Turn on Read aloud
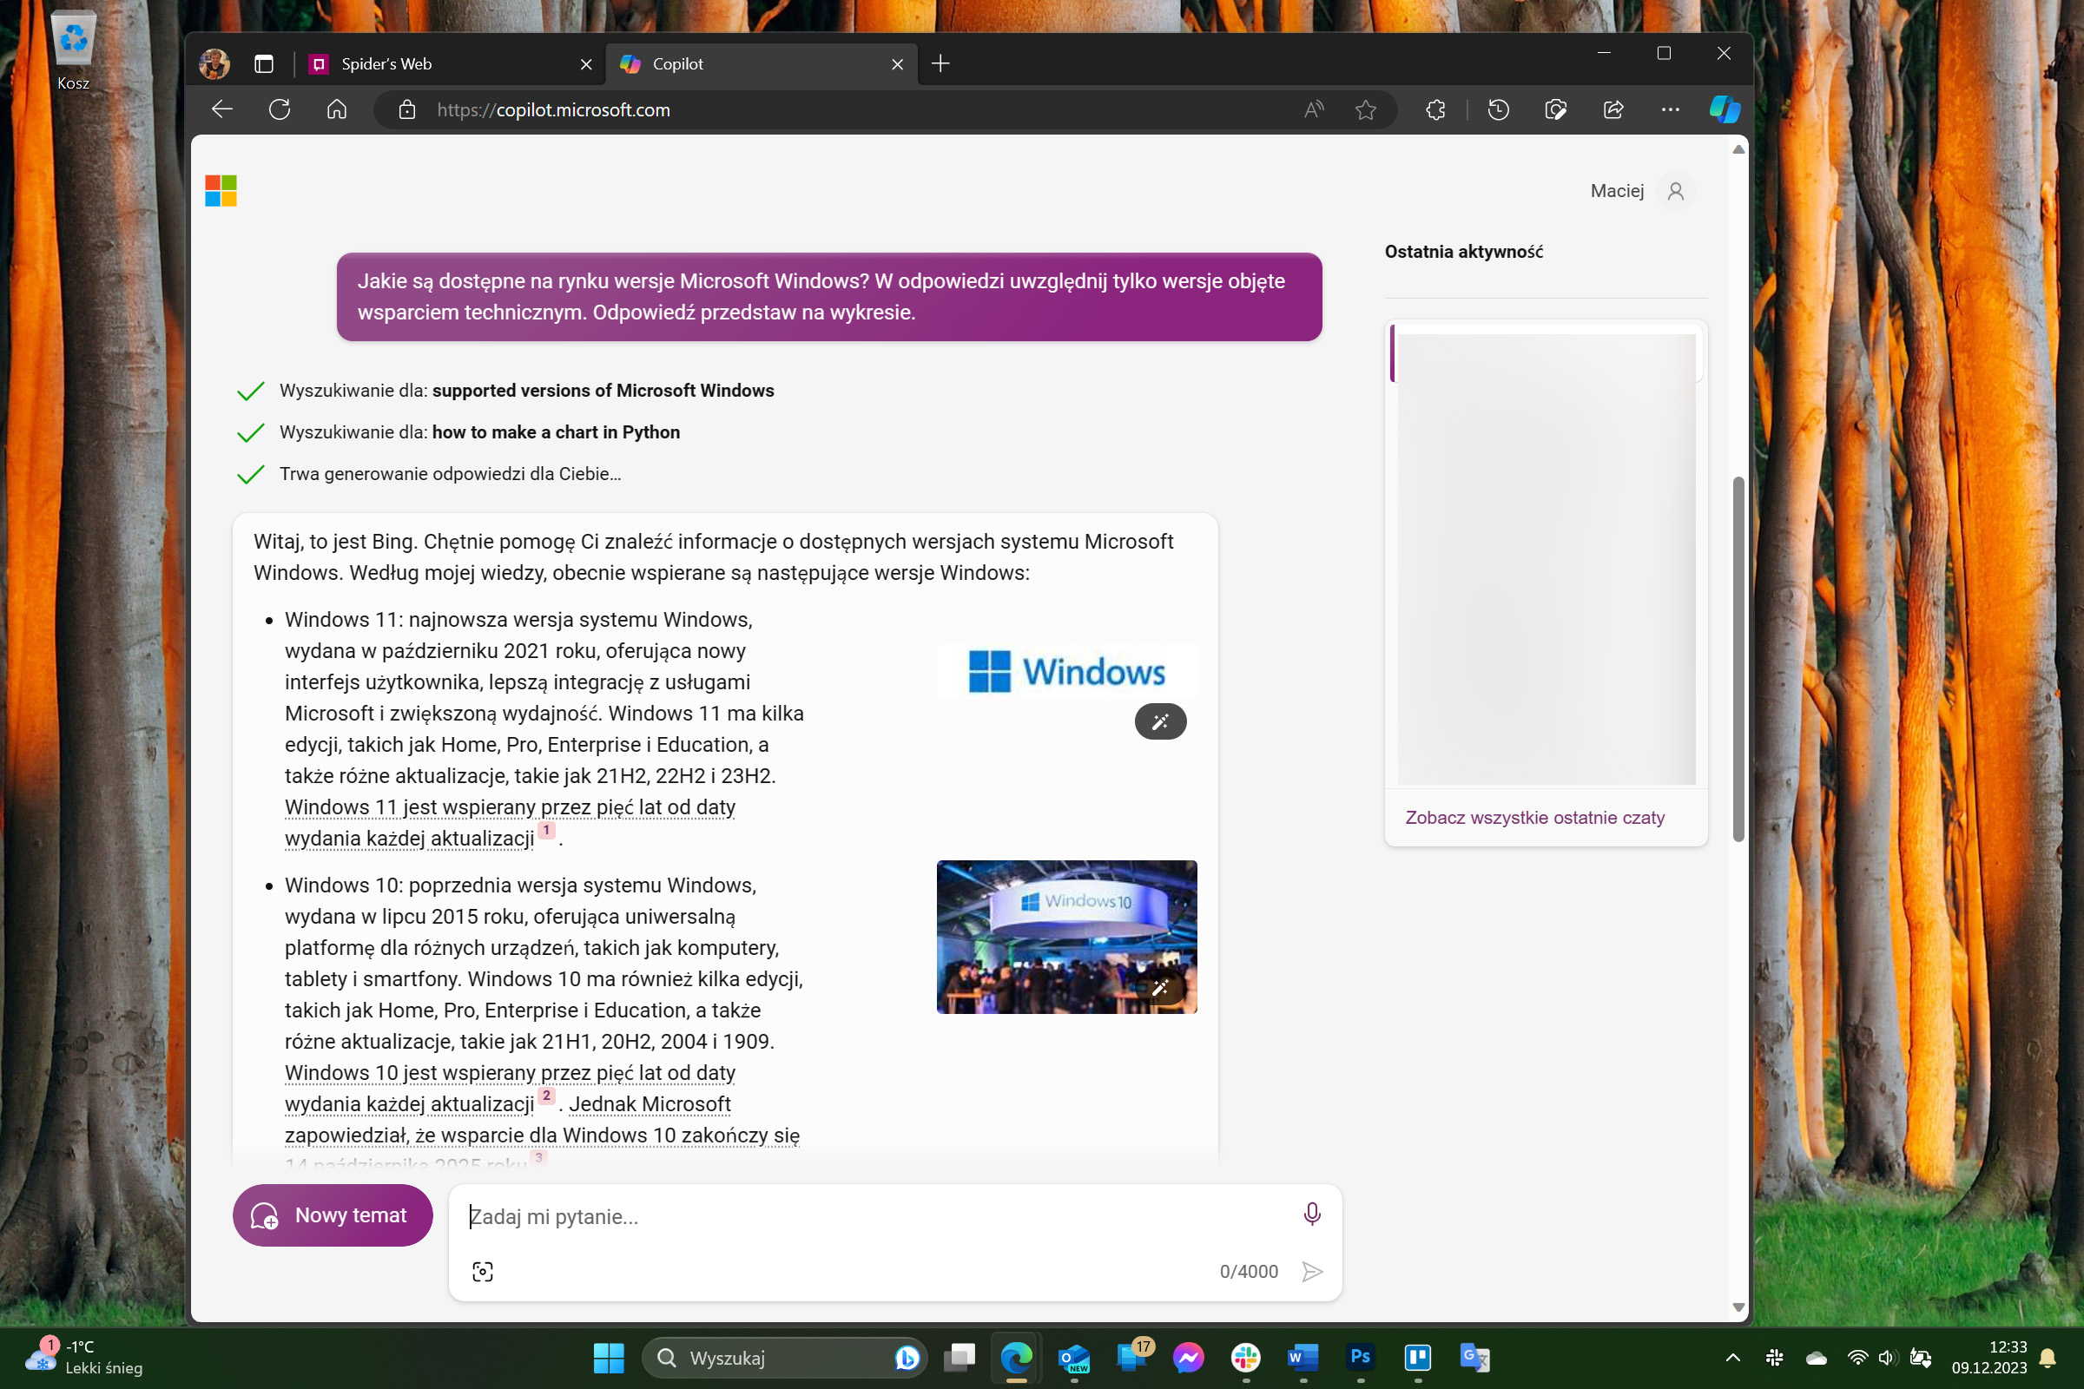The image size is (2084, 1389). [x=1314, y=110]
